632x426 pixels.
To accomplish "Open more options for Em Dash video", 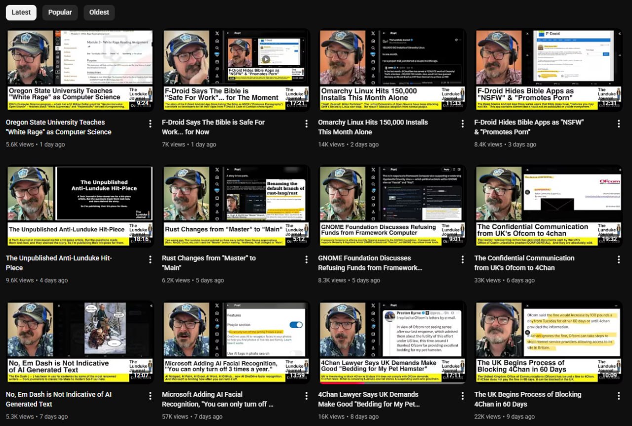I will point(150,396).
